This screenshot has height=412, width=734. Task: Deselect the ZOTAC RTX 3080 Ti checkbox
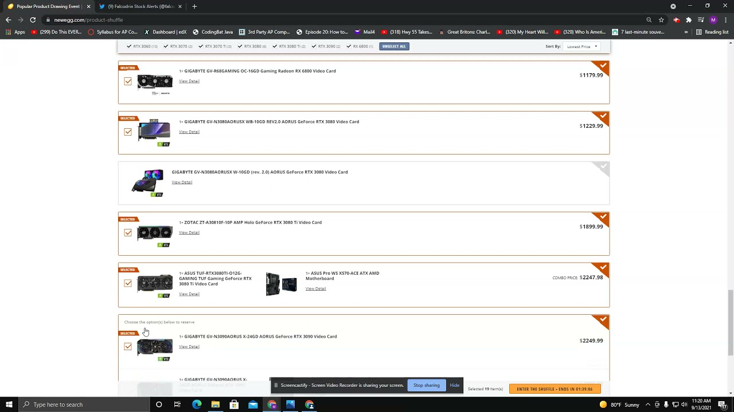coord(128,232)
